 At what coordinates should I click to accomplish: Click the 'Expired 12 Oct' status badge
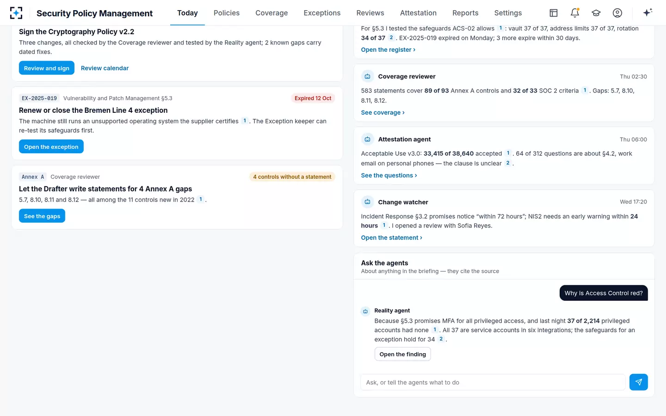click(x=313, y=98)
